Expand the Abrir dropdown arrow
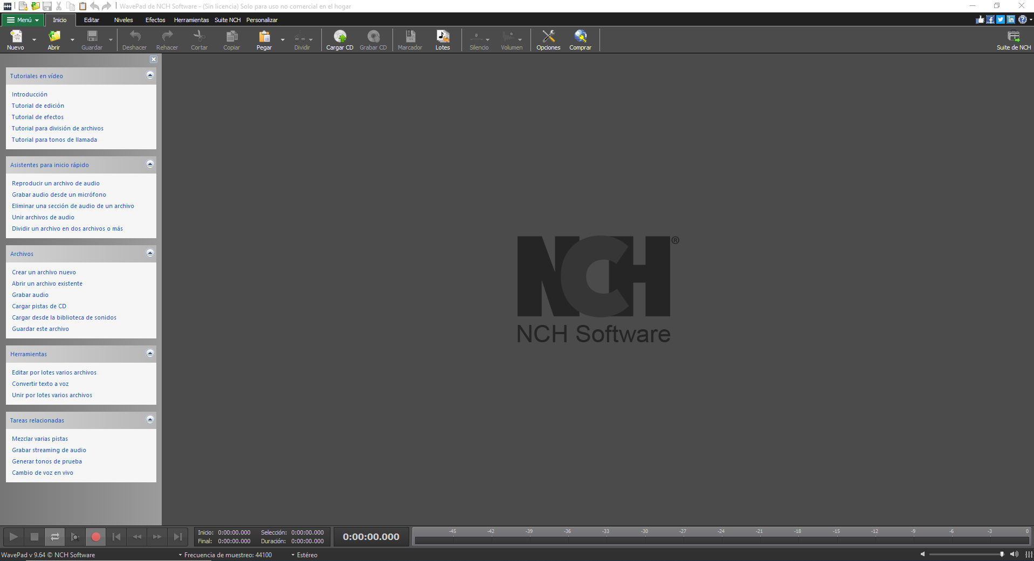Image resolution: width=1034 pixels, height=561 pixels. 72,40
